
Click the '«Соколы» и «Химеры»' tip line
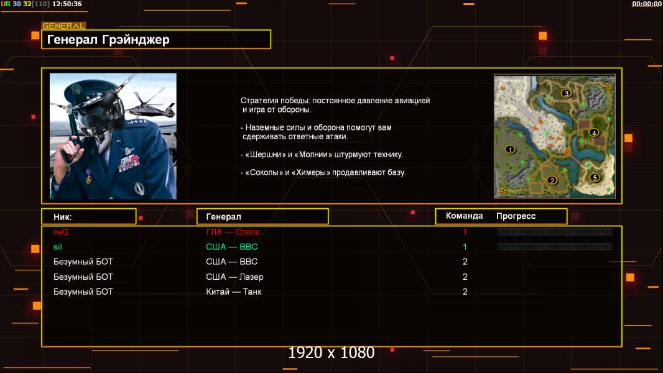(323, 172)
